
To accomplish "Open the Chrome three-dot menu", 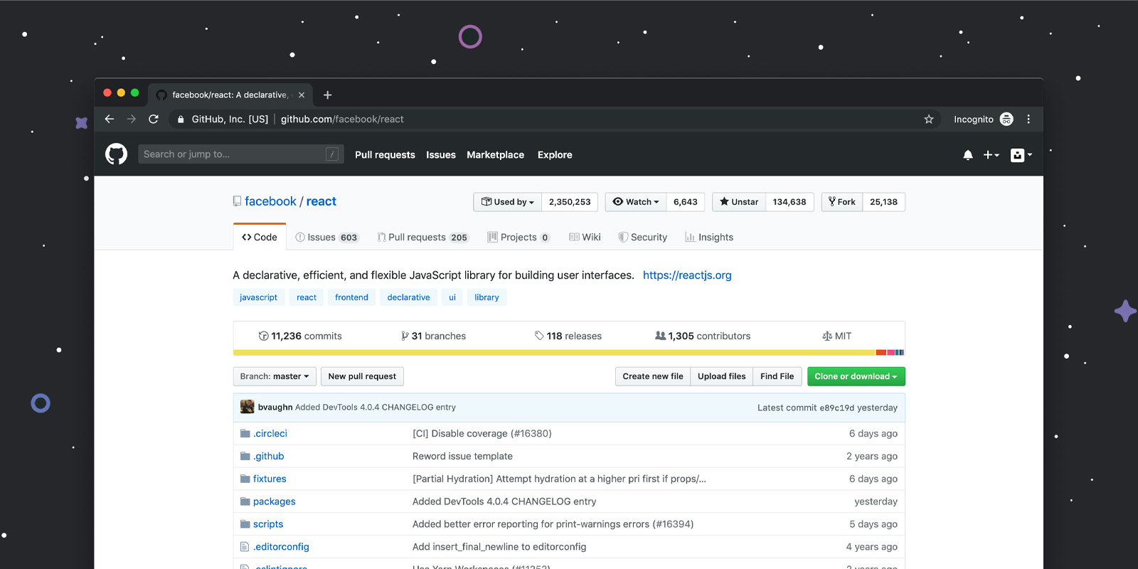I will (1028, 119).
